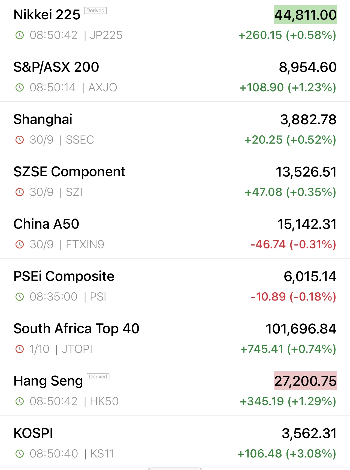
Task: Select the Shanghai index title
Action: click(43, 119)
